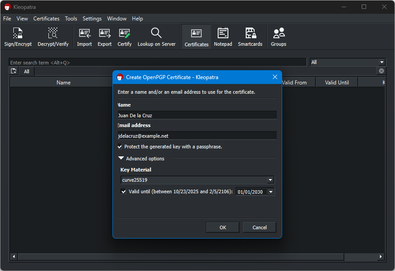The image size is (395, 271).
Task: Open the Smartcards view
Action: pyautogui.click(x=250, y=37)
